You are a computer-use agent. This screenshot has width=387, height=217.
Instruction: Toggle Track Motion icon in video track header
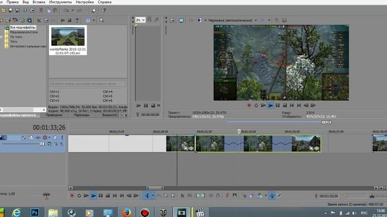coord(31,137)
